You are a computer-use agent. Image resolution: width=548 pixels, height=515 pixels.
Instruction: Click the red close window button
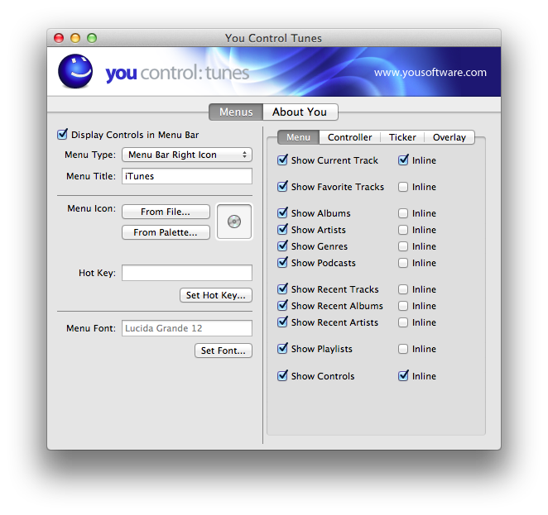point(59,38)
